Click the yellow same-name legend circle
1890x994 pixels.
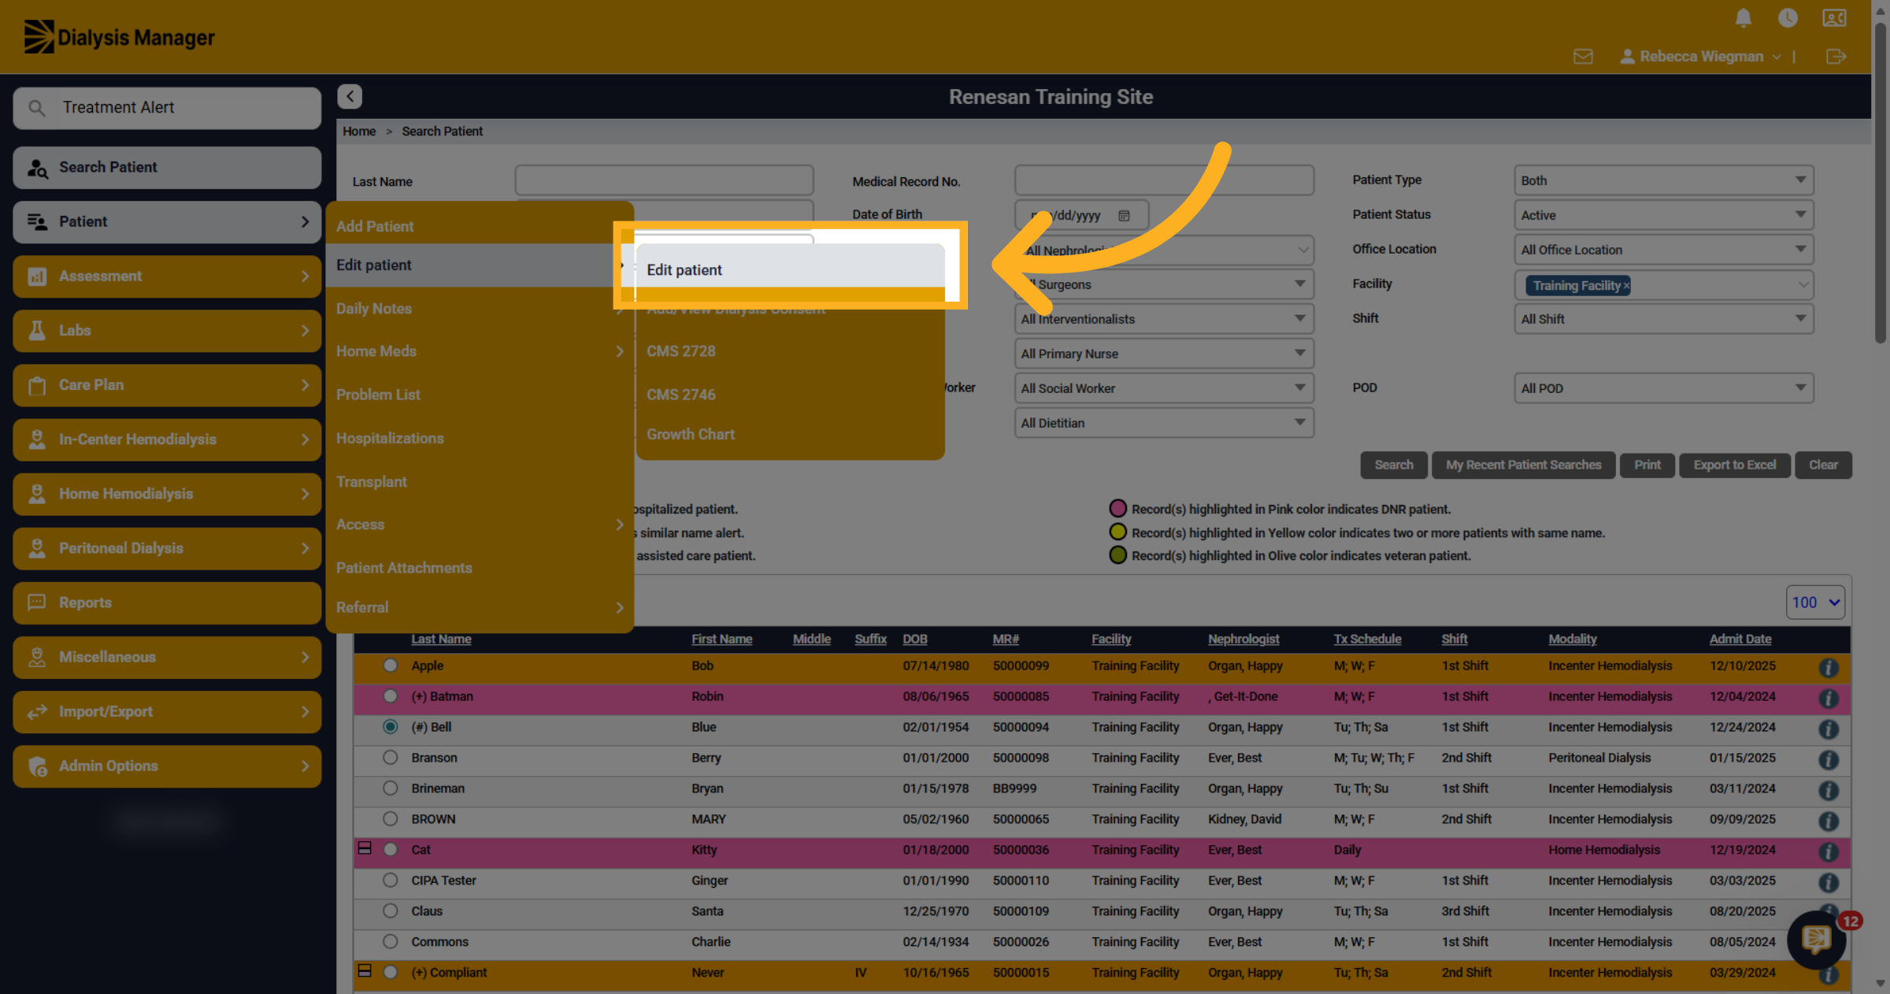pyautogui.click(x=1117, y=532)
